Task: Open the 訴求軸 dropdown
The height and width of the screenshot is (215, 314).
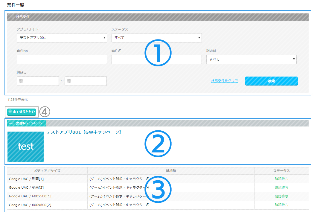Action: coord(251,59)
